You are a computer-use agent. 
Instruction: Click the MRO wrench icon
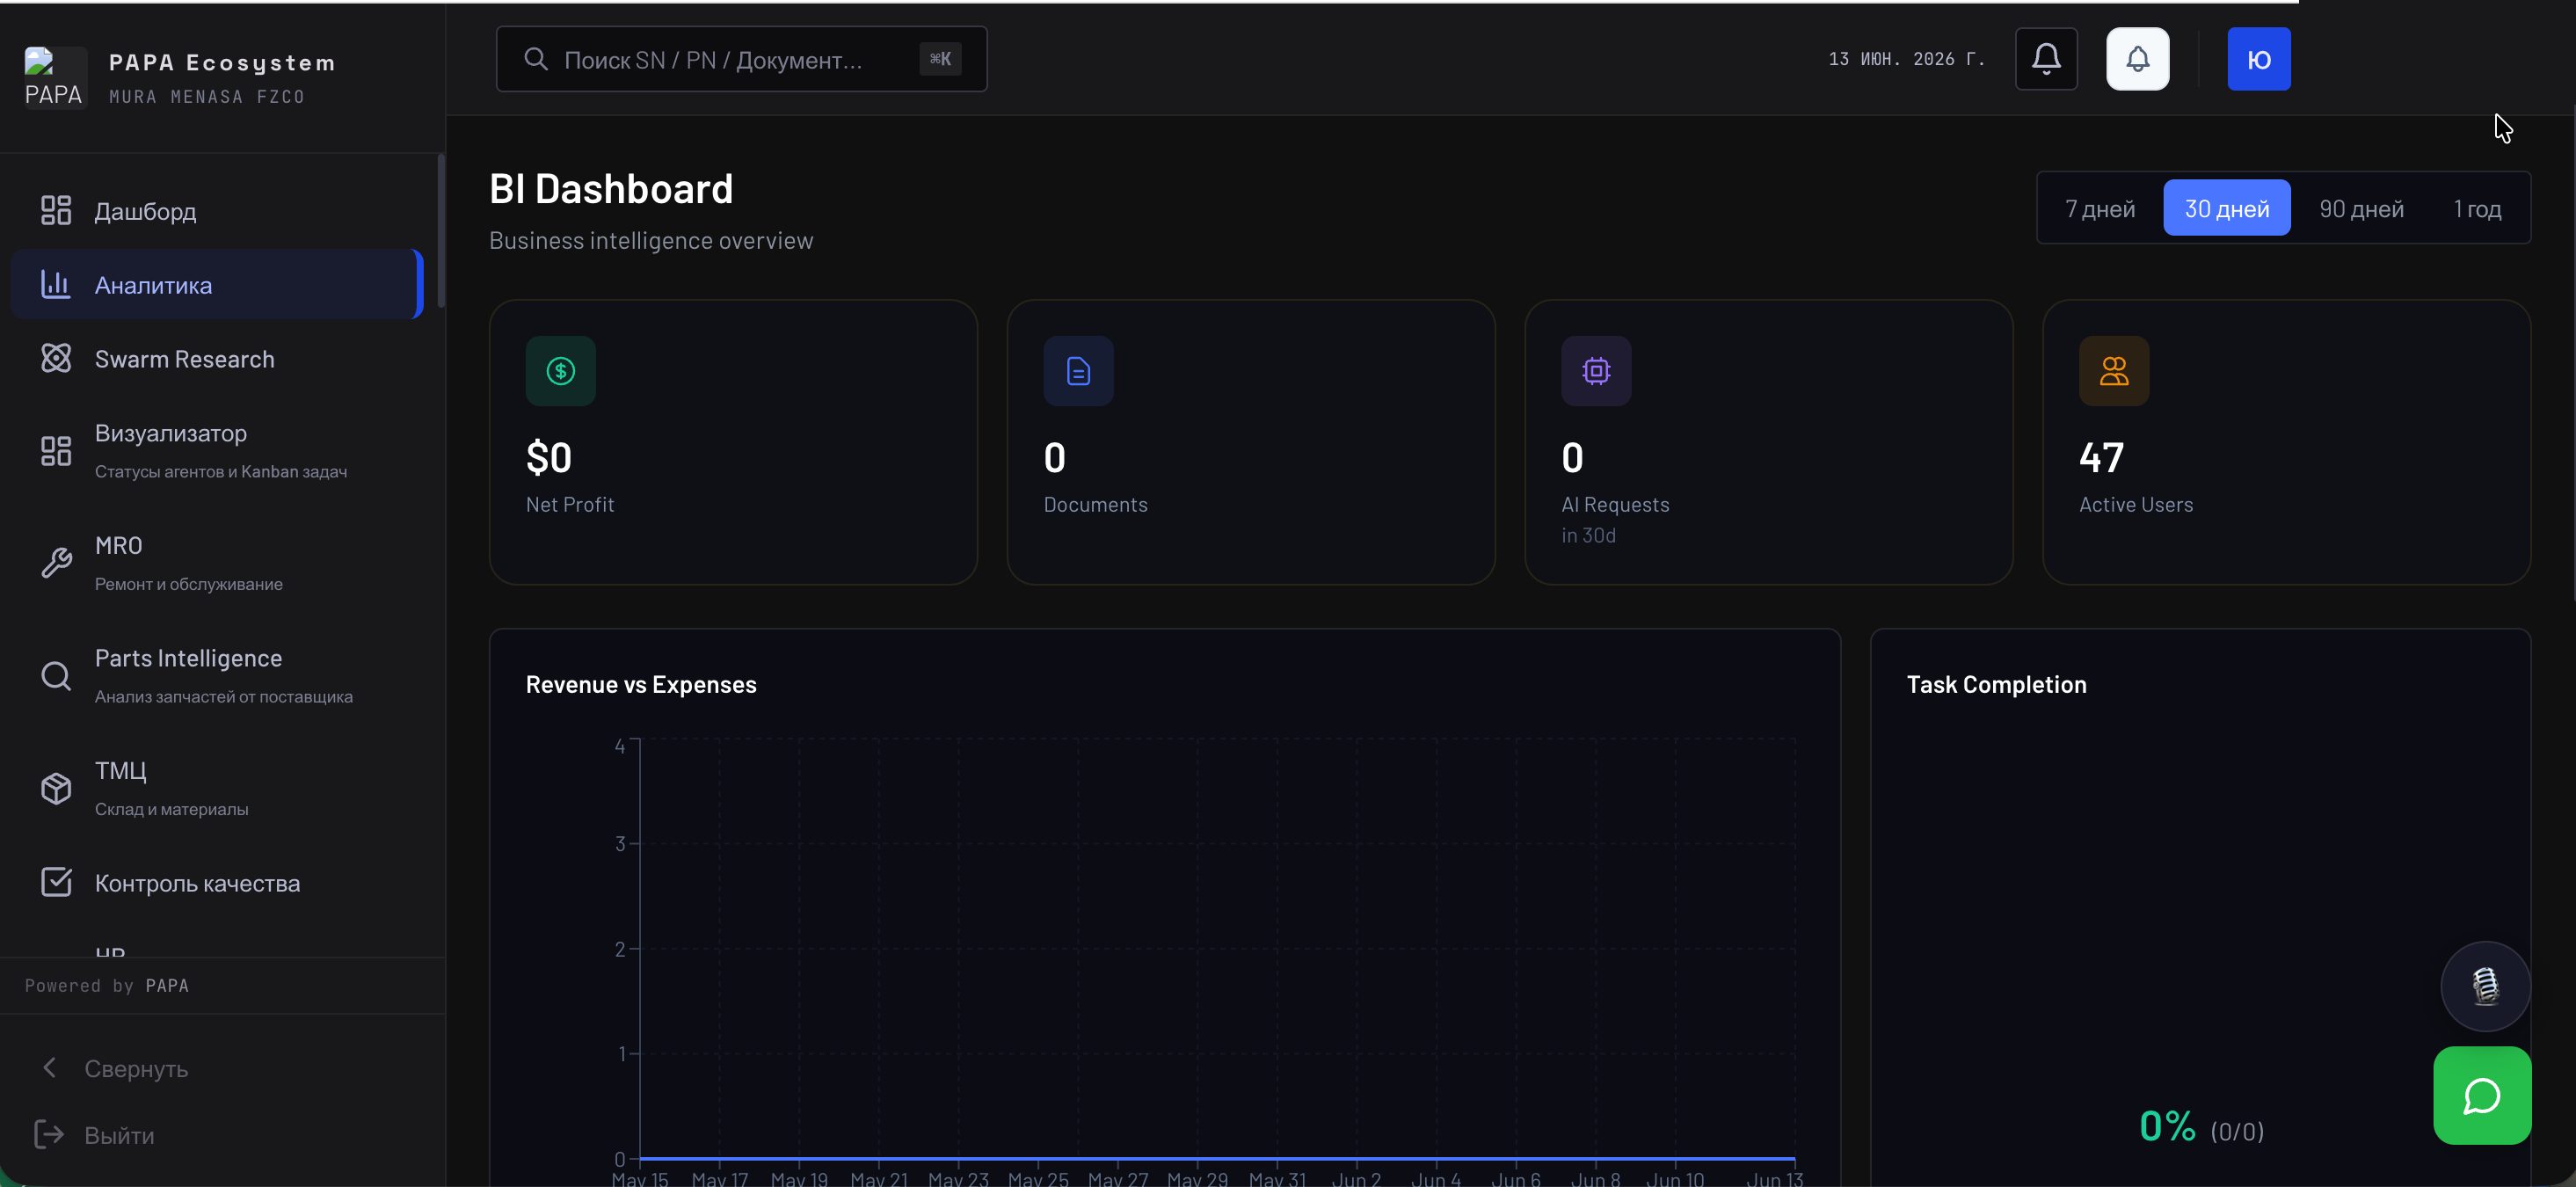coord(56,563)
